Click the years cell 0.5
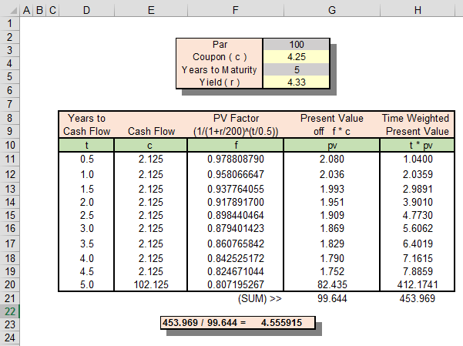This screenshot has width=463, height=346. coord(86,159)
